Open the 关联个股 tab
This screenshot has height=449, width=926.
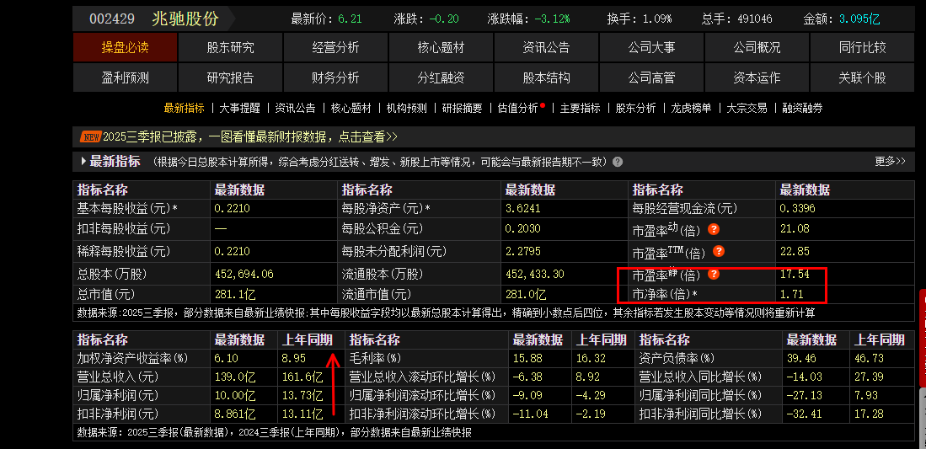coord(862,78)
